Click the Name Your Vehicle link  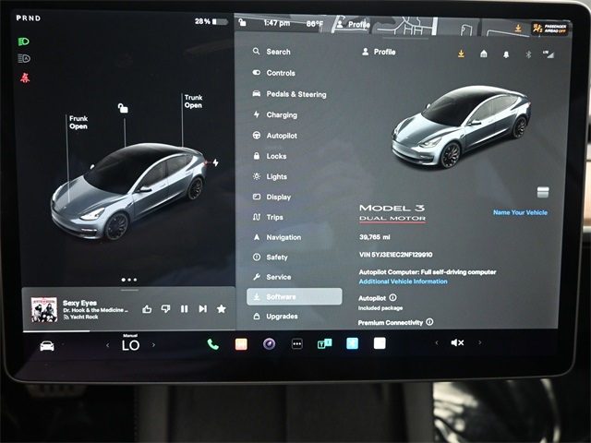click(x=520, y=212)
